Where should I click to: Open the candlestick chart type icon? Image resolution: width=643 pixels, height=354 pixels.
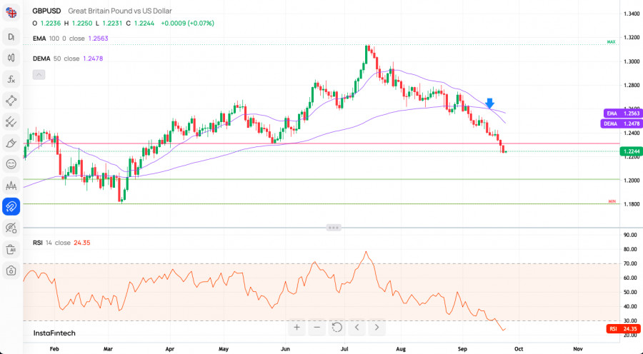pos(11,58)
